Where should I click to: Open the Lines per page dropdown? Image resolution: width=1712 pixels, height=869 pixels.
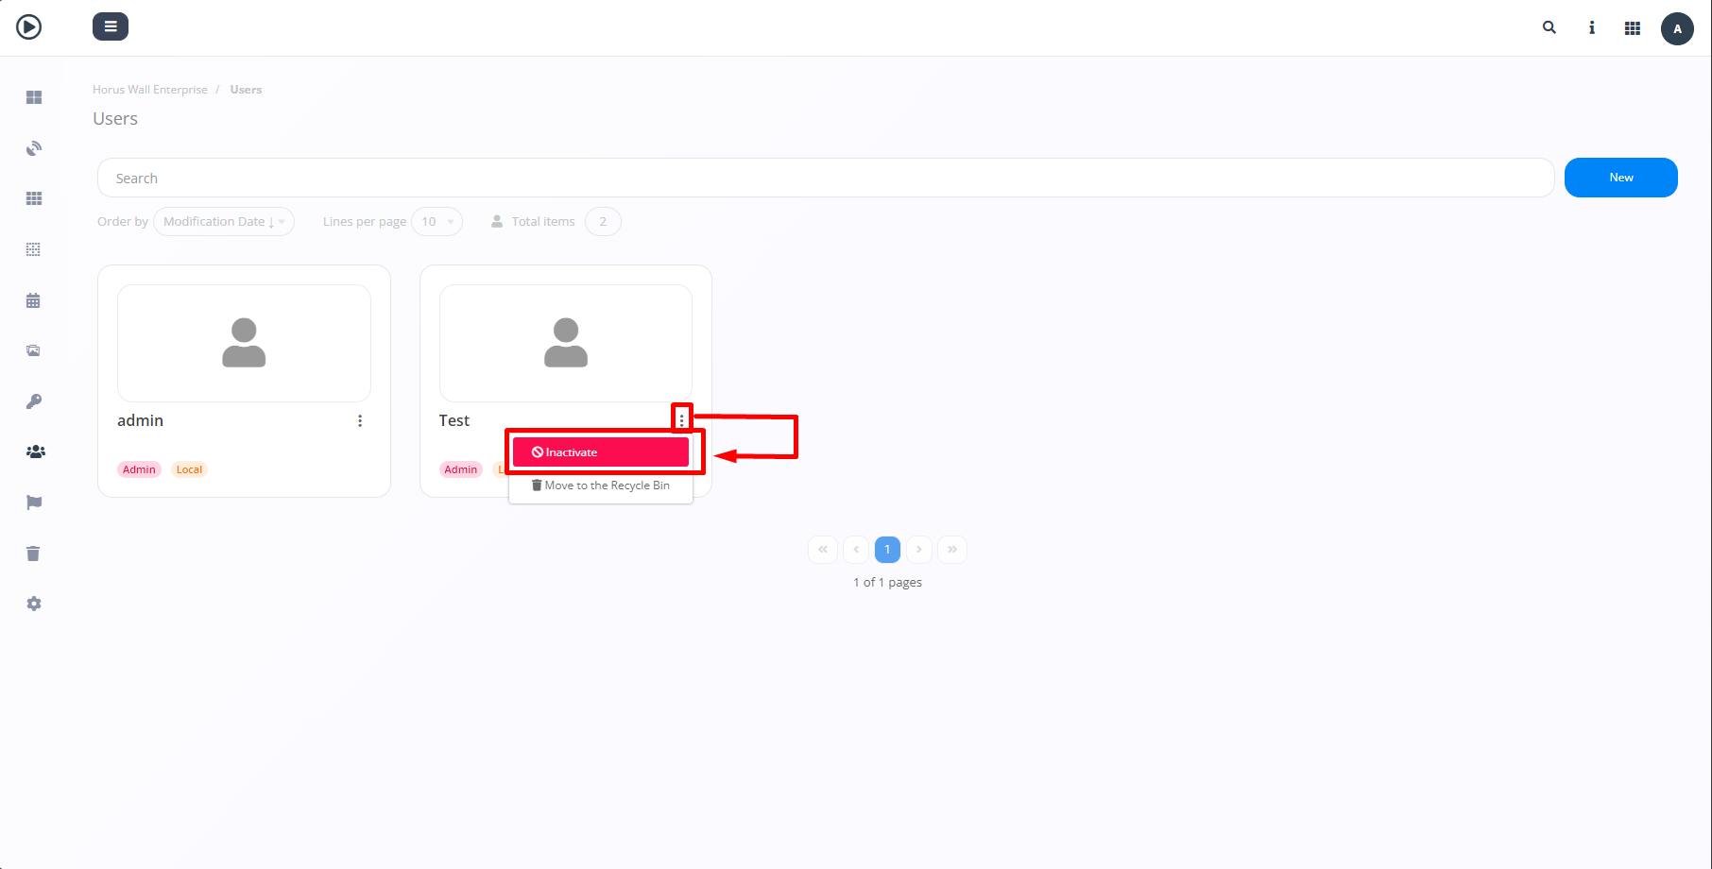click(437, 221)
